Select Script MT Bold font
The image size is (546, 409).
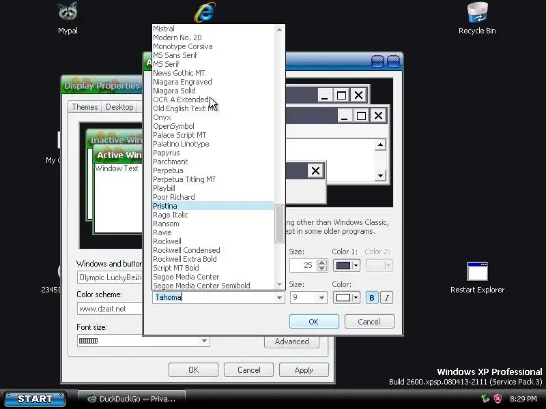click(213, 268)
